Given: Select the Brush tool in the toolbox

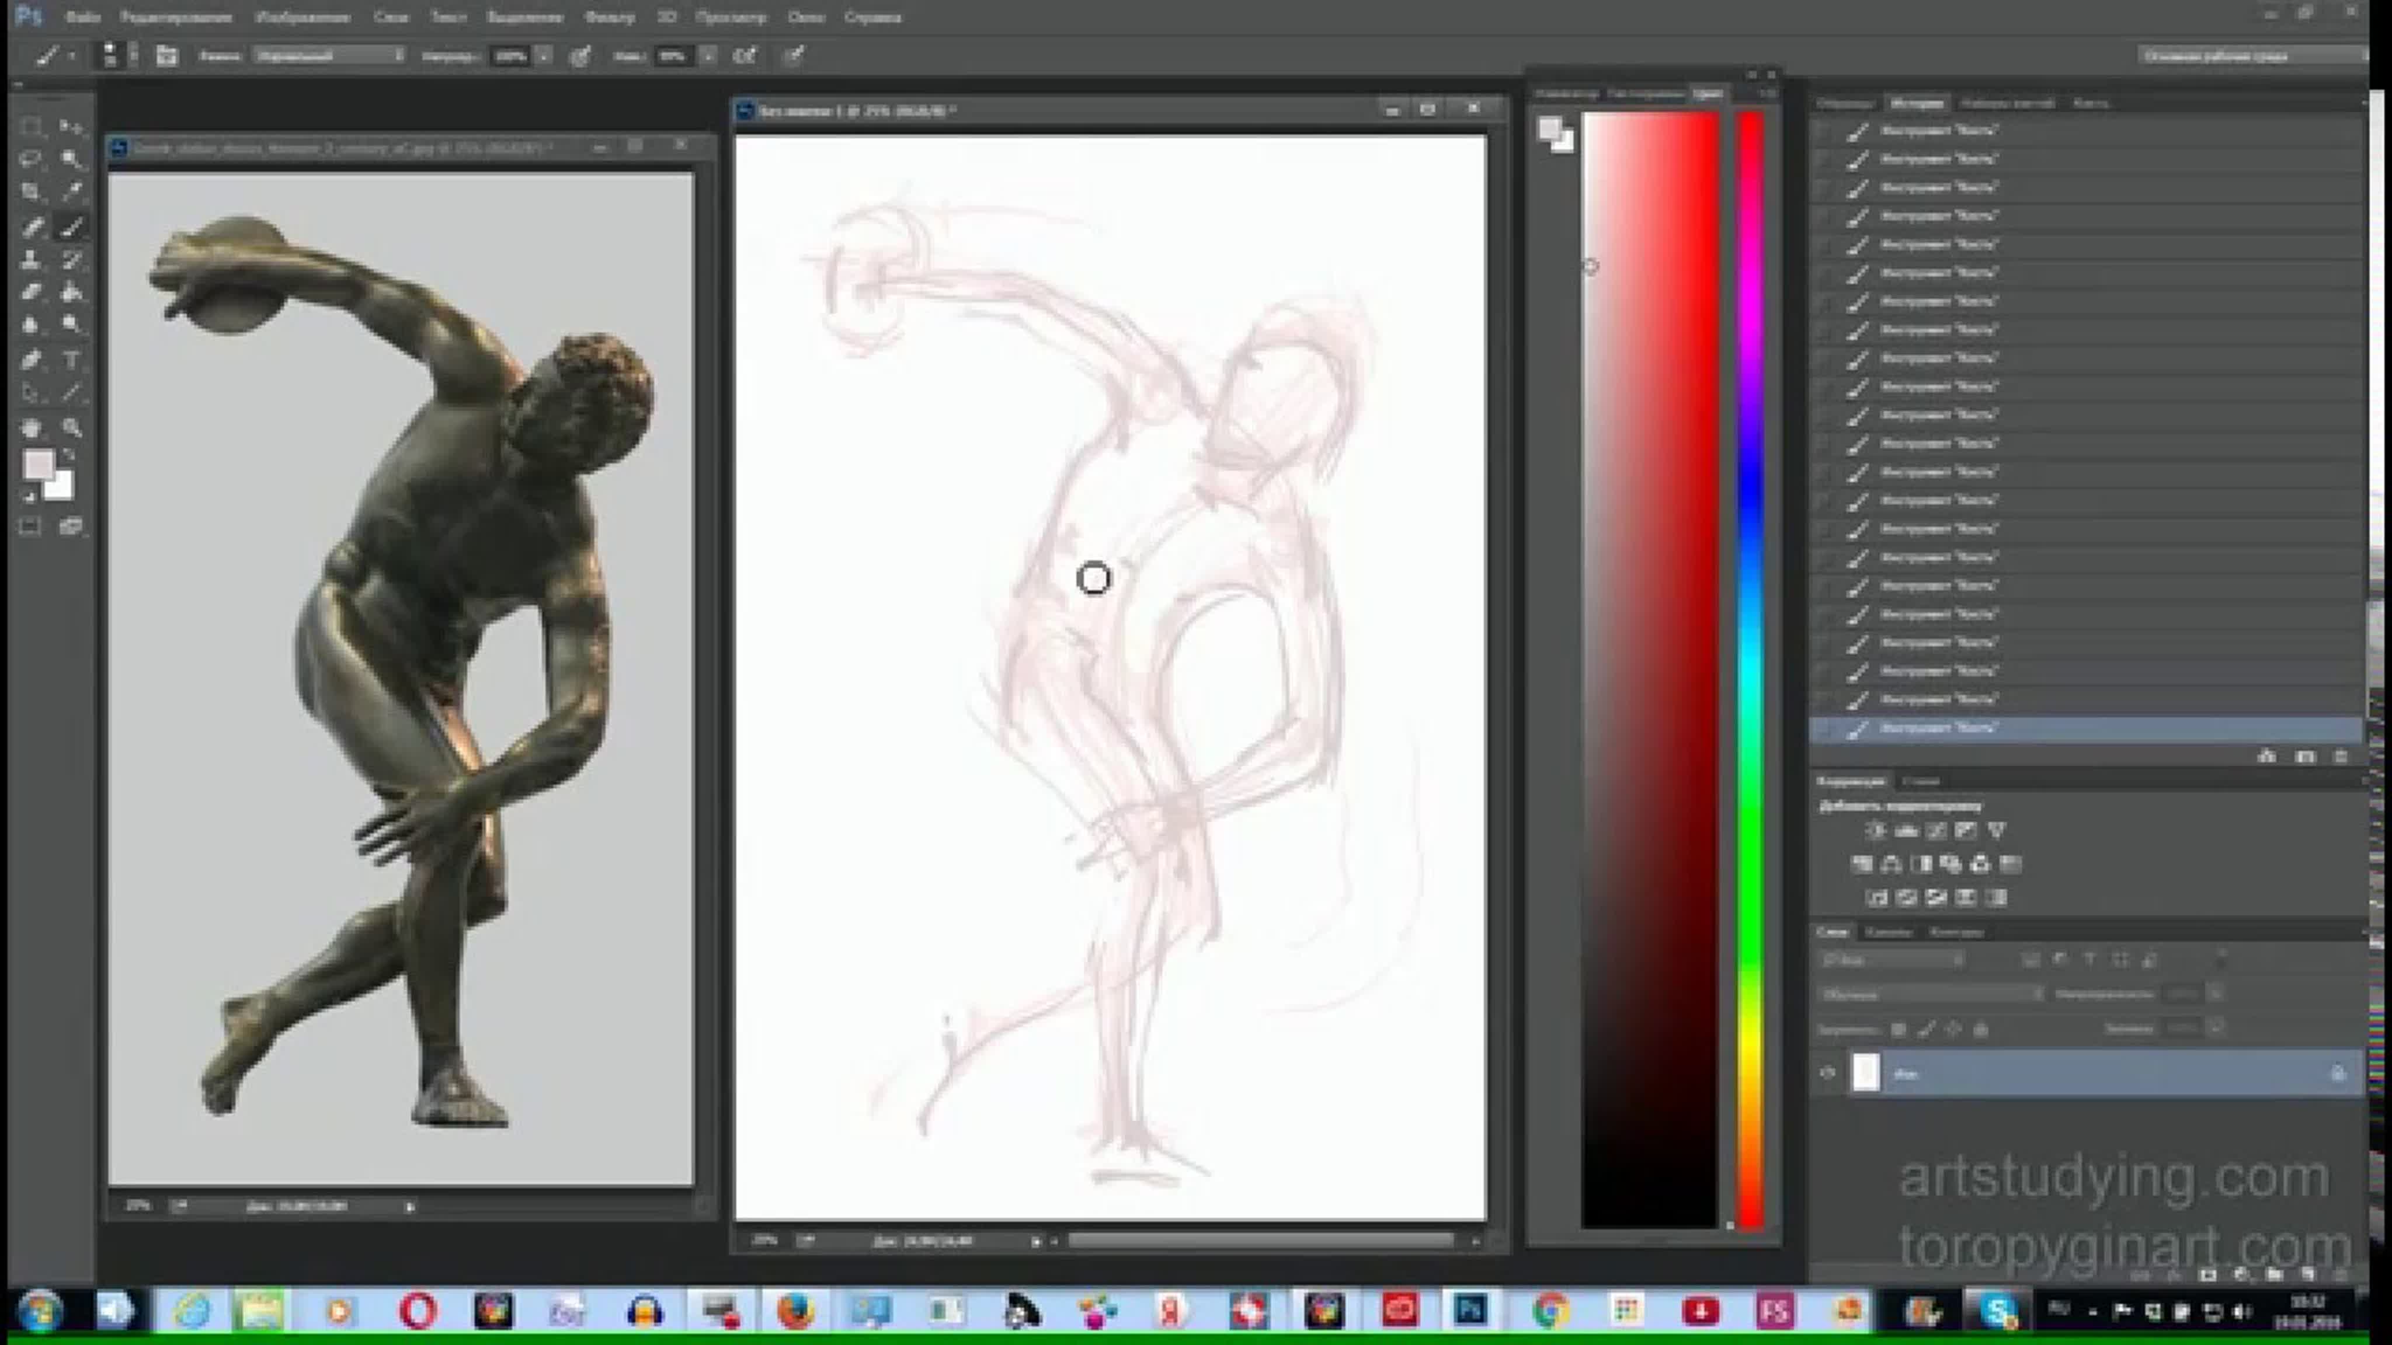Looking at the screenshot, I should tap(71, 227).
